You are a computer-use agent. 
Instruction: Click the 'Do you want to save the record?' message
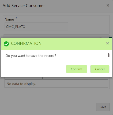tap(31, 56)
